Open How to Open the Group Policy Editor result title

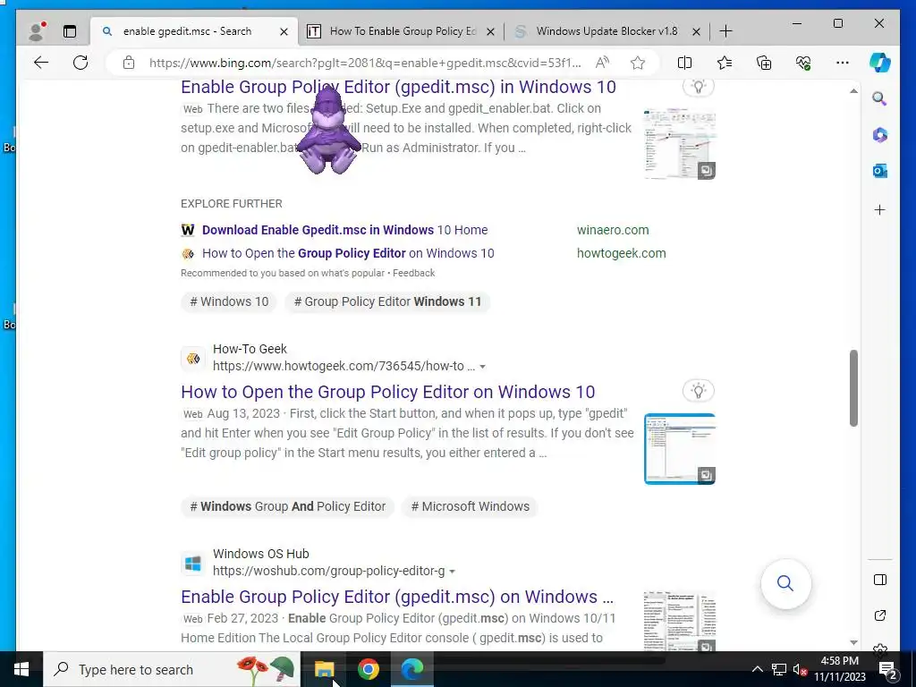(x=388, y=392)
